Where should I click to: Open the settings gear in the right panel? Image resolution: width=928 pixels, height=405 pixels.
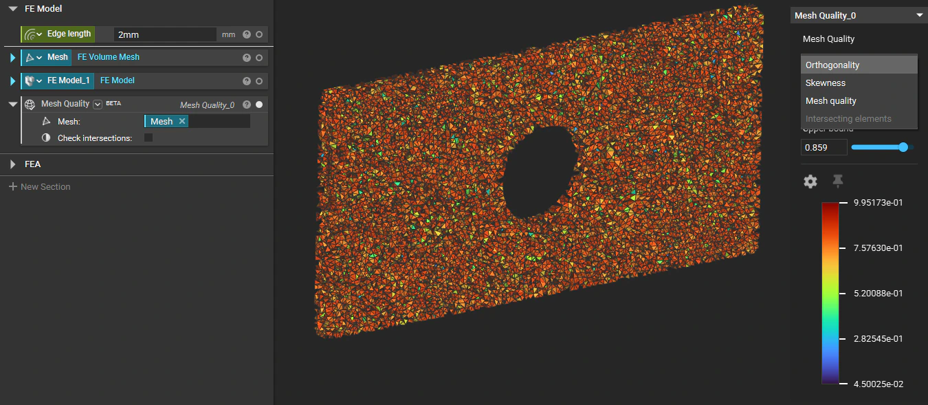[x=810, y=182]
